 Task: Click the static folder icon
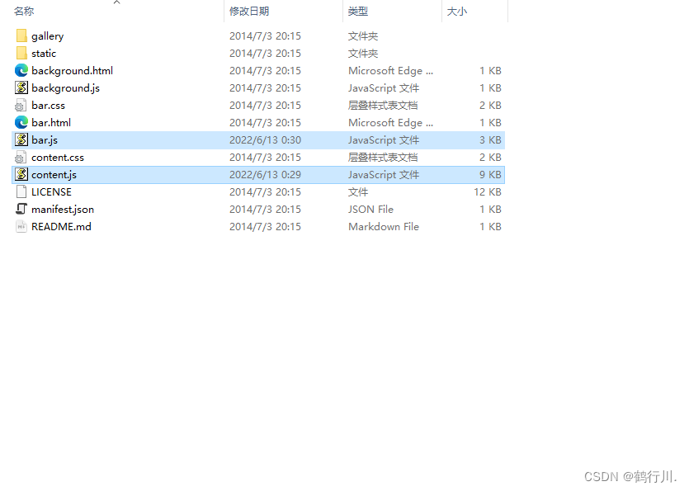[x=20, y=53]
